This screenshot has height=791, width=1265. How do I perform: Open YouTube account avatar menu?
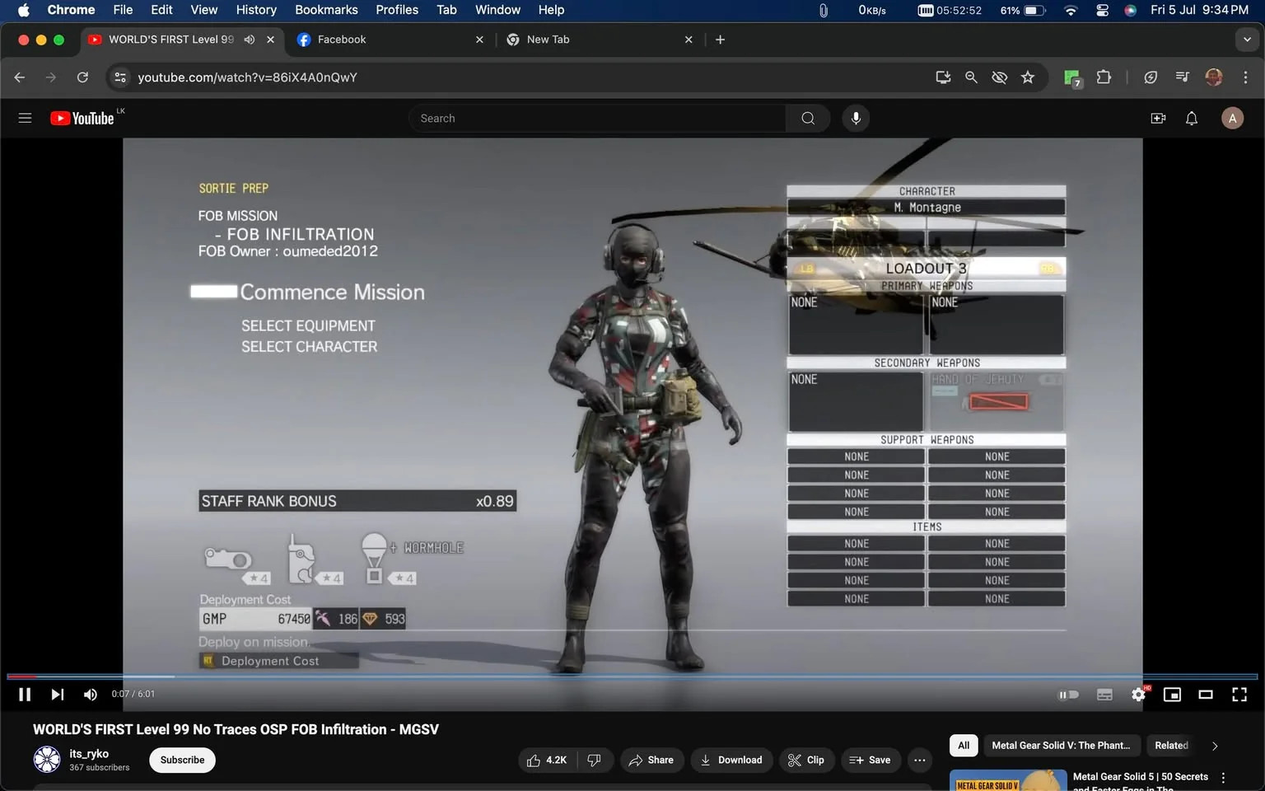pos(1232,118)
